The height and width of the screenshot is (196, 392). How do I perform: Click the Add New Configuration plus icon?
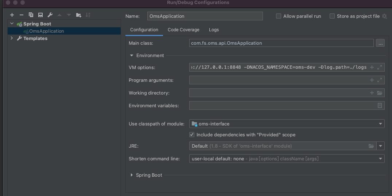[12, 15]
